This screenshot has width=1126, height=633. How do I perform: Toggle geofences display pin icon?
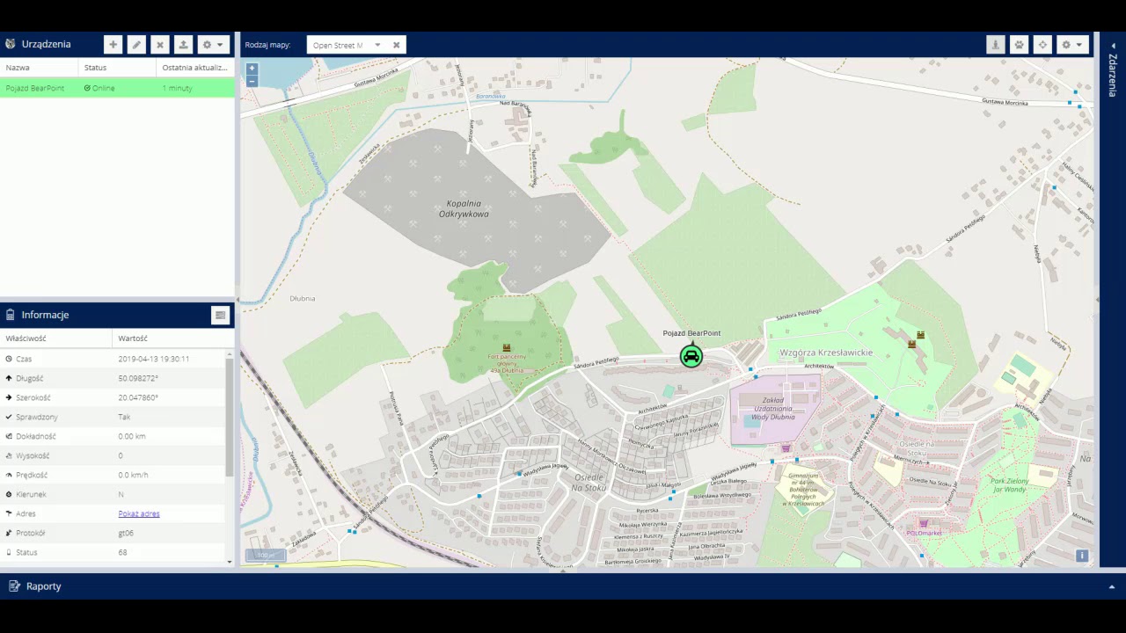[x=996, y=45]
